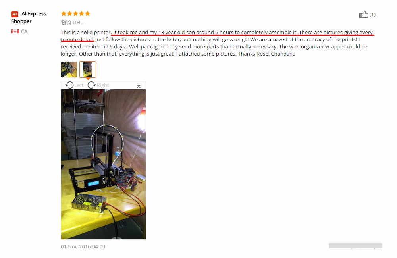The image size is (397, 258).
Task: Click the first gold star of the rating
Action: click(64, 13)
